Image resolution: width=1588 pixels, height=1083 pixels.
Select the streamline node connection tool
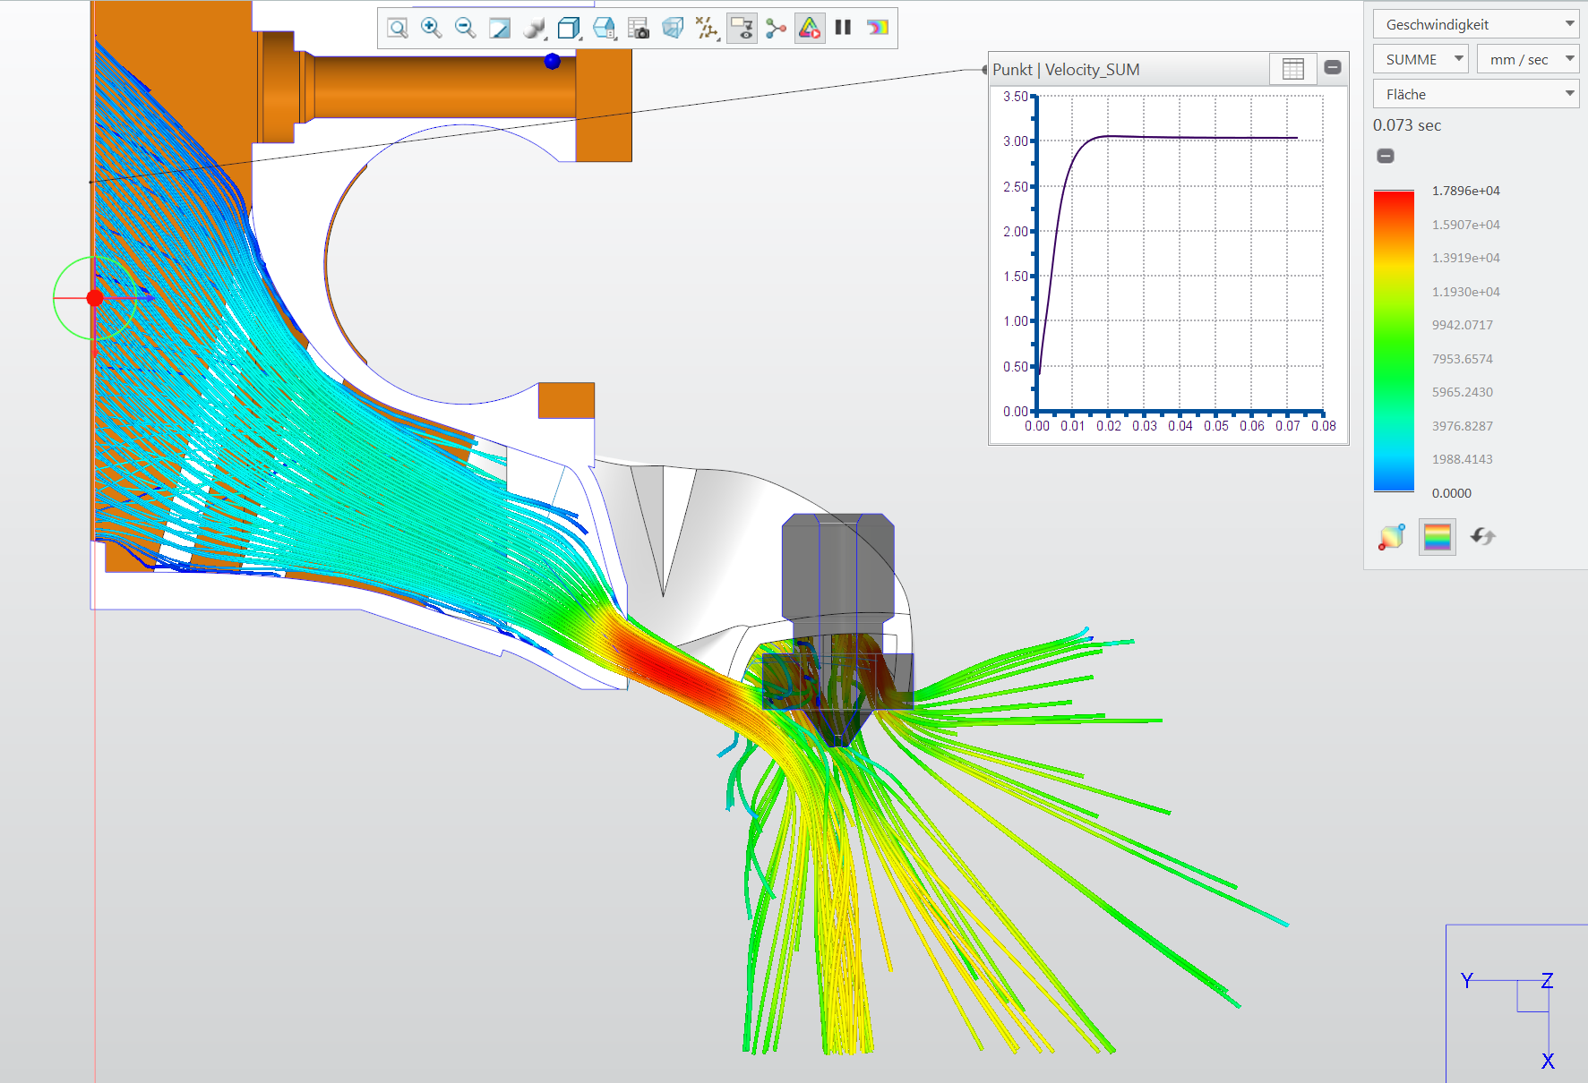776,28
